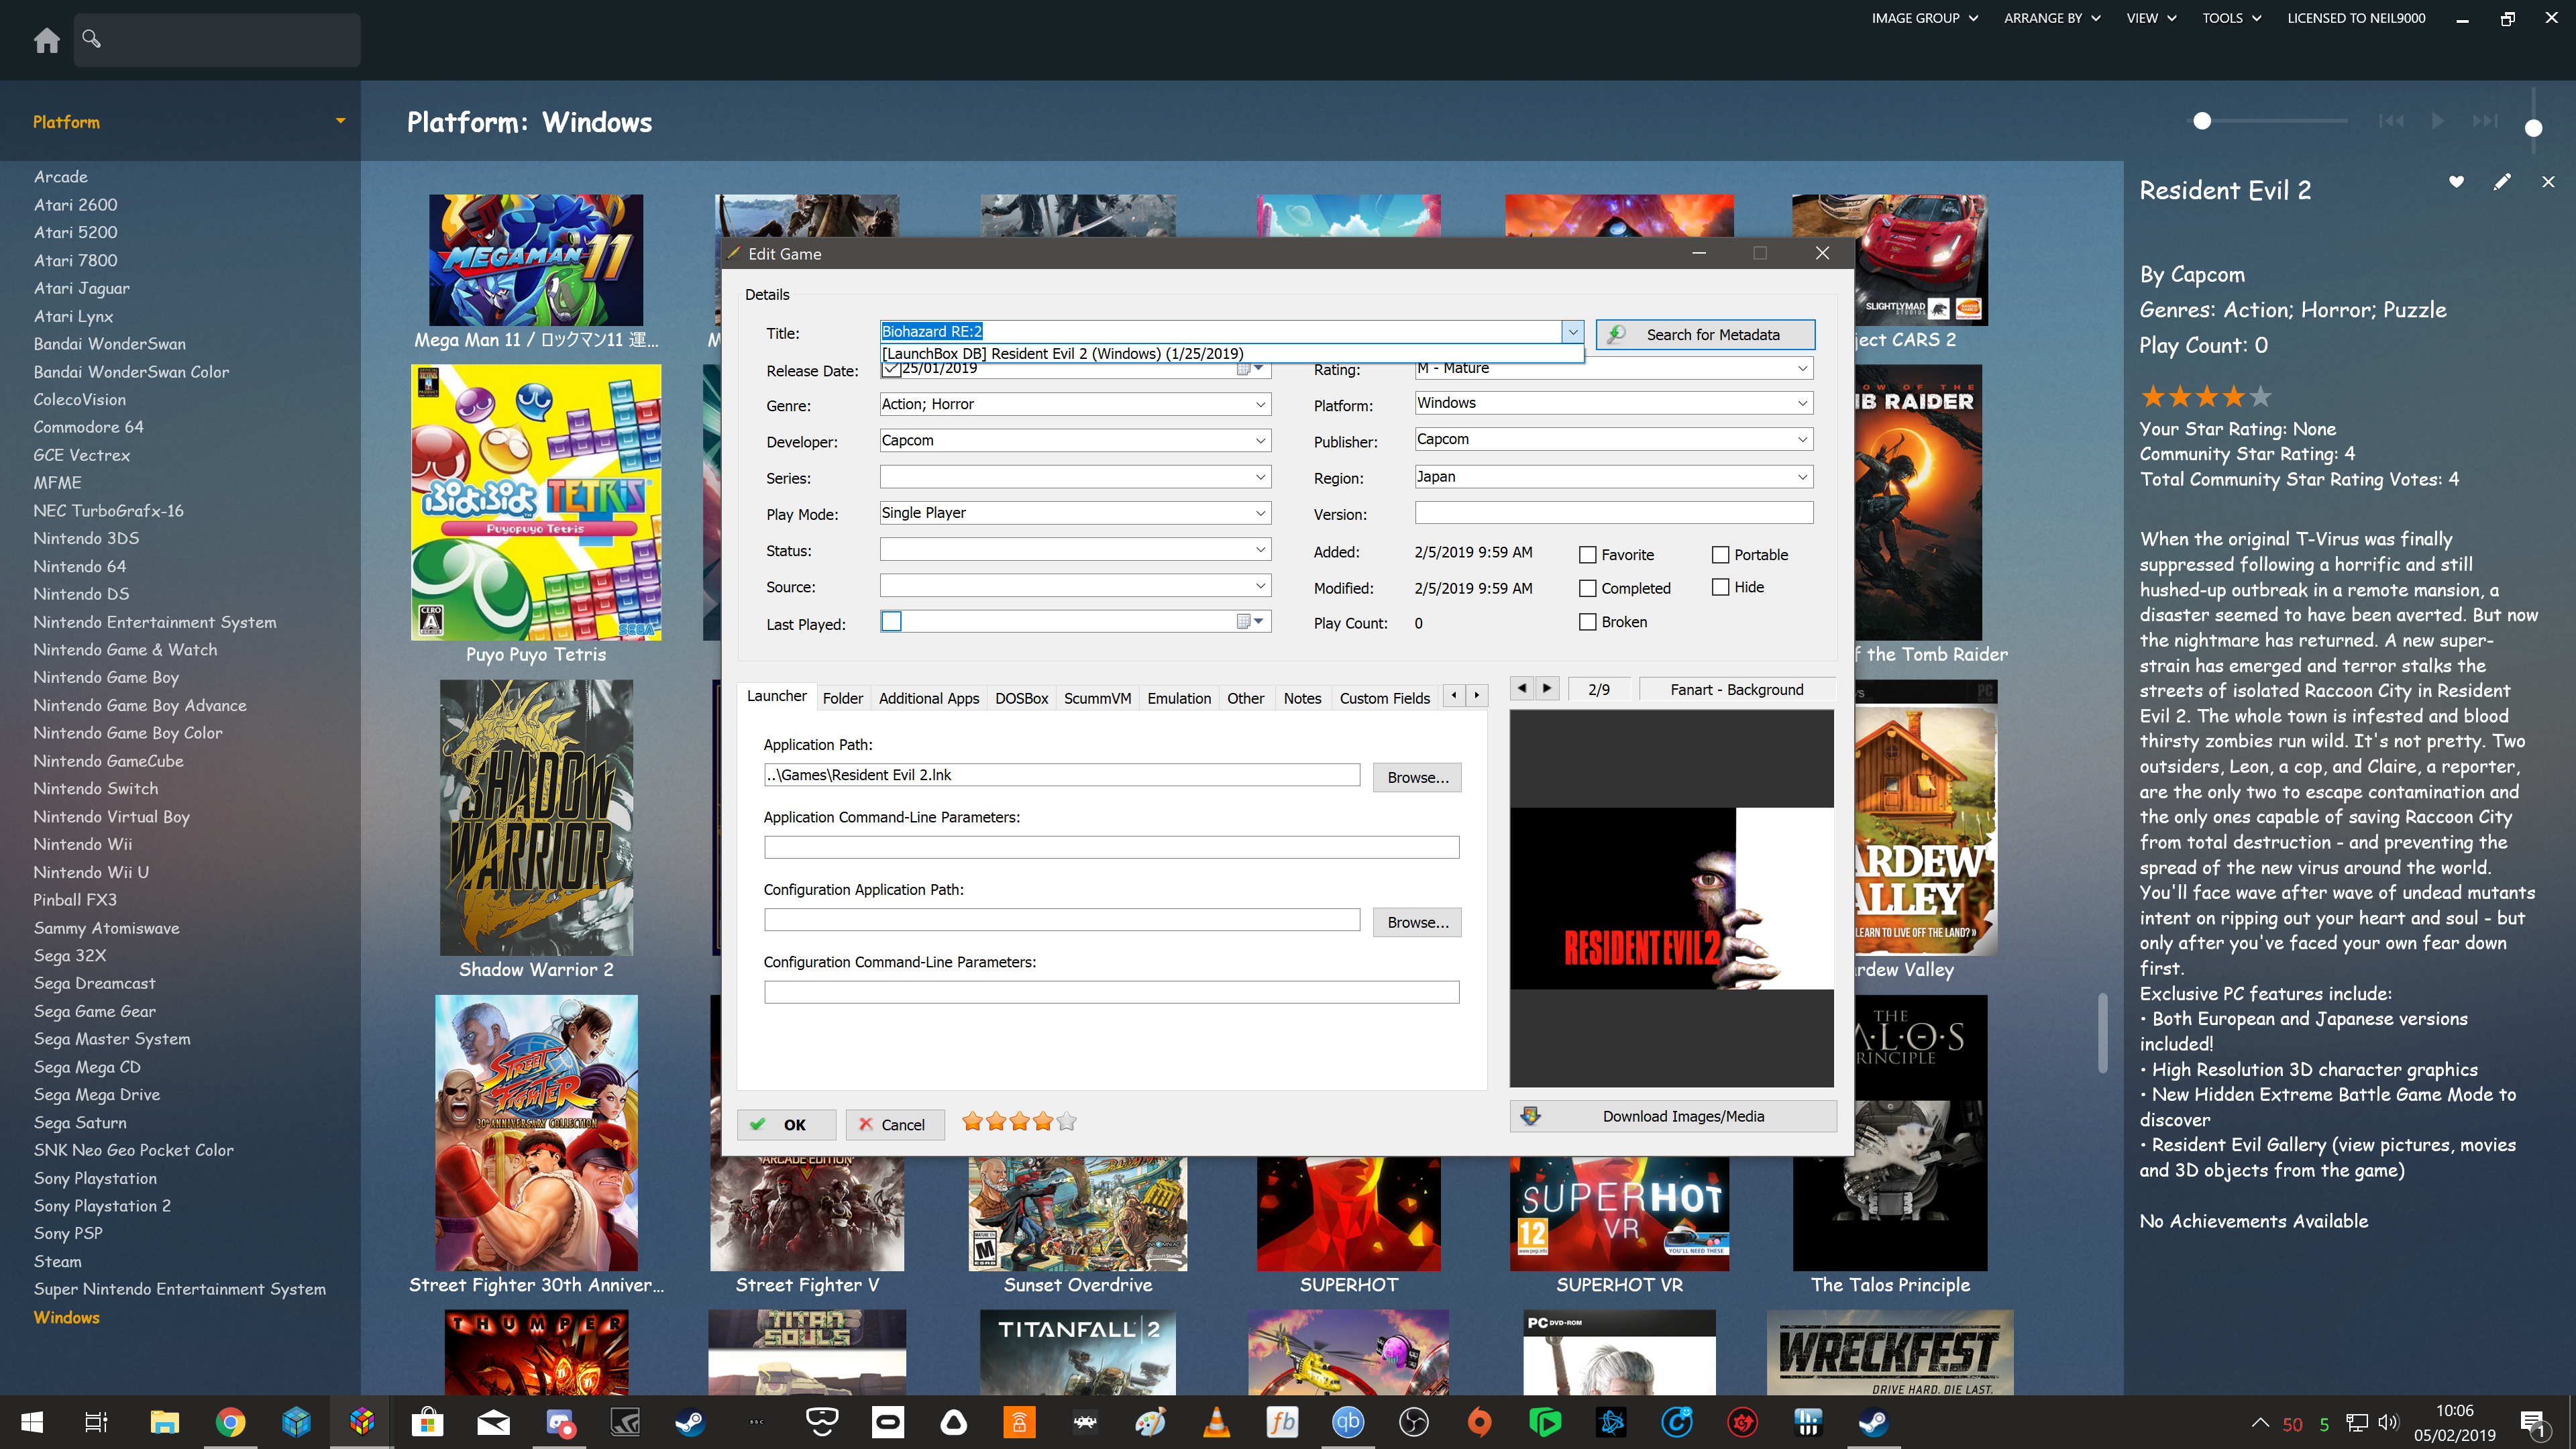
Task: Open the View menu
Action: click(2151, 18)
